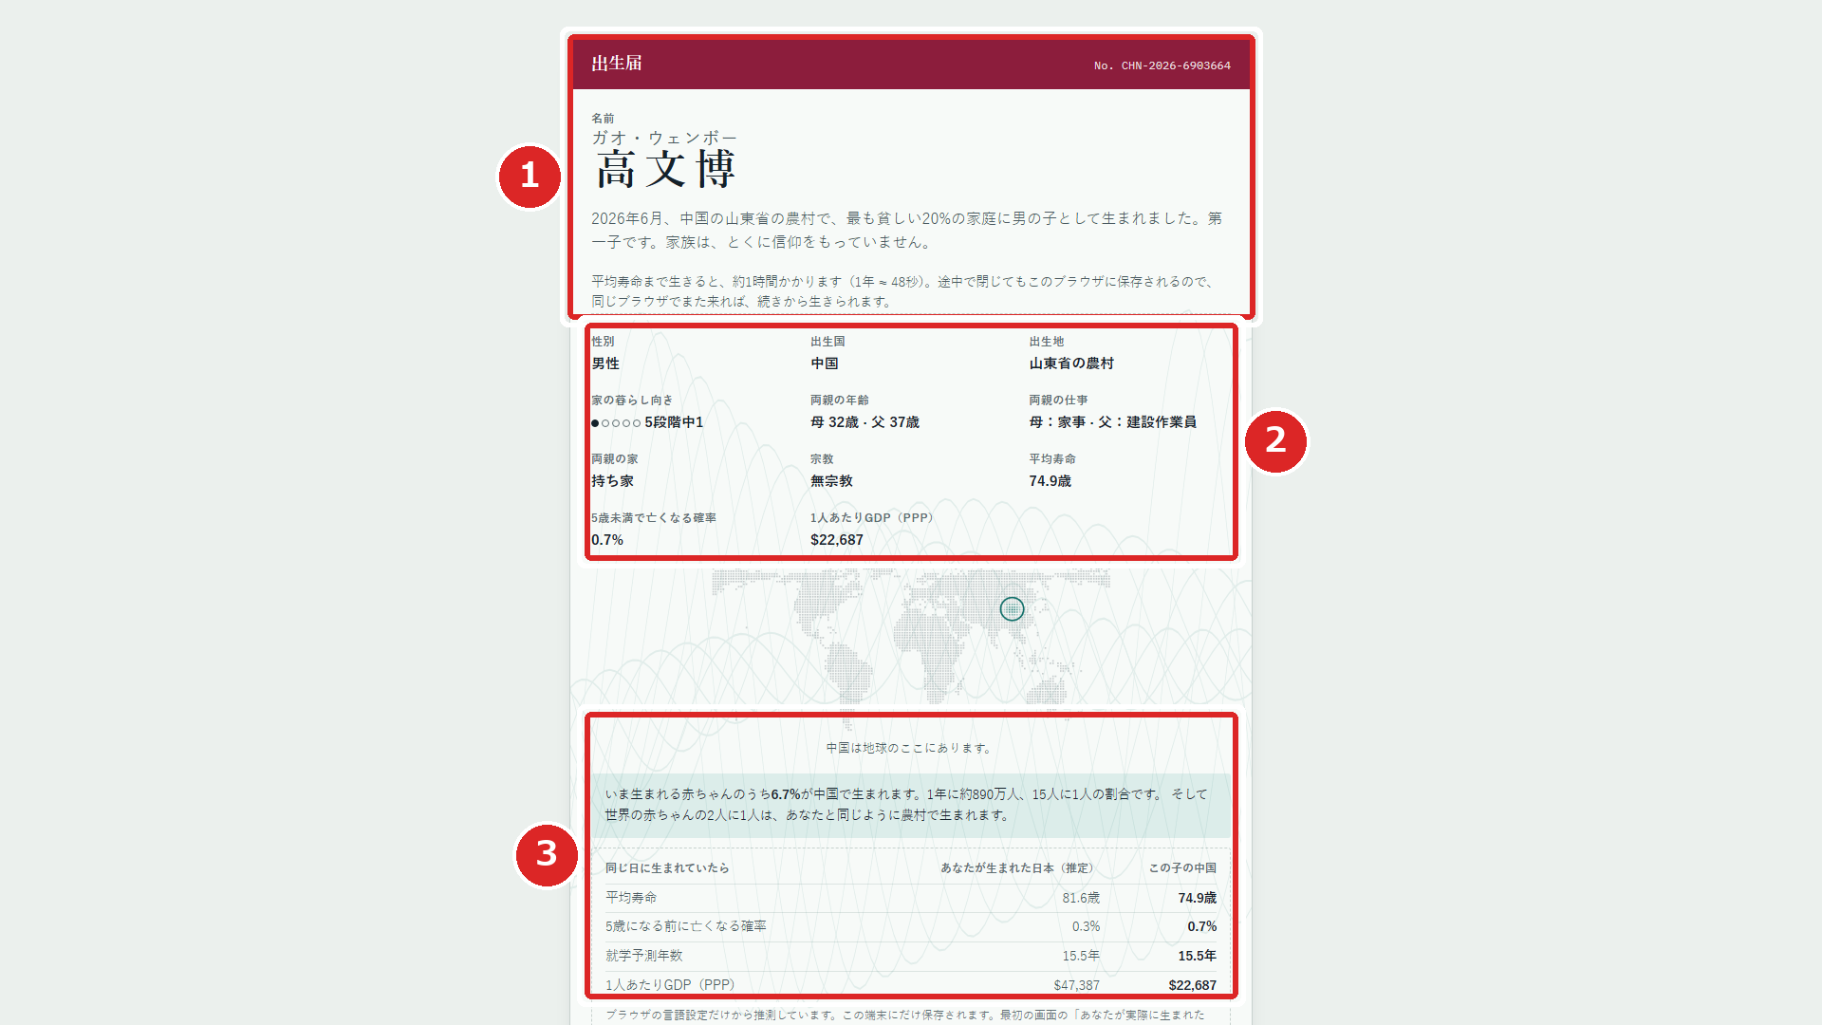1822x1025 pixels.
Task: Click the China location marker on world map
Action: click(x=1012, y=608)
